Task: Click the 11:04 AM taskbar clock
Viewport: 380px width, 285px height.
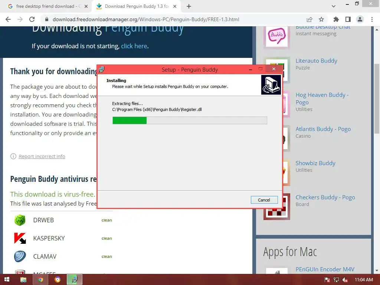Action: (x=364, y=280)
